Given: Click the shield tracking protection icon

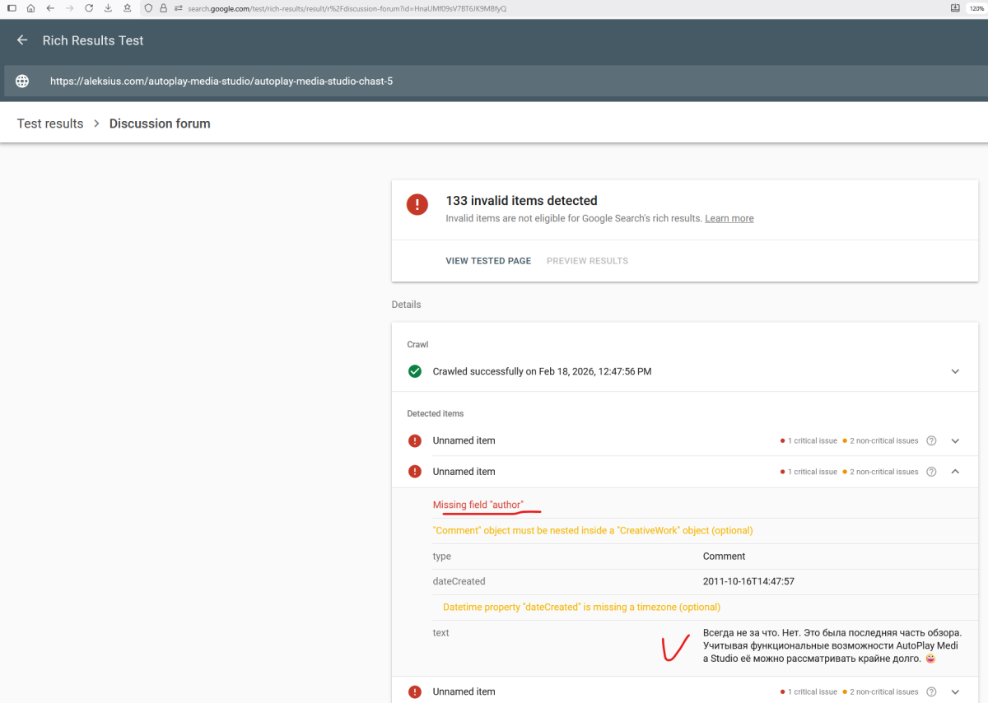Looking at the screenshot, I should 148,8.
